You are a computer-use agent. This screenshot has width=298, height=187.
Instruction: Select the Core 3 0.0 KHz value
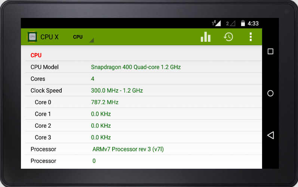coord(101,137)
